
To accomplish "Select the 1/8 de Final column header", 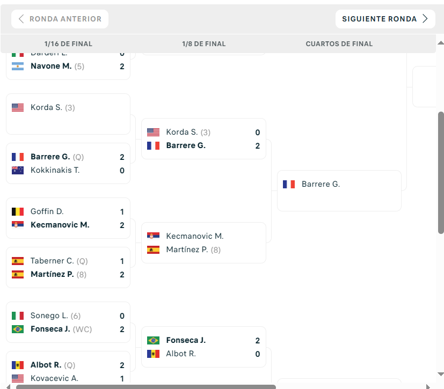I will click(204, 44).
